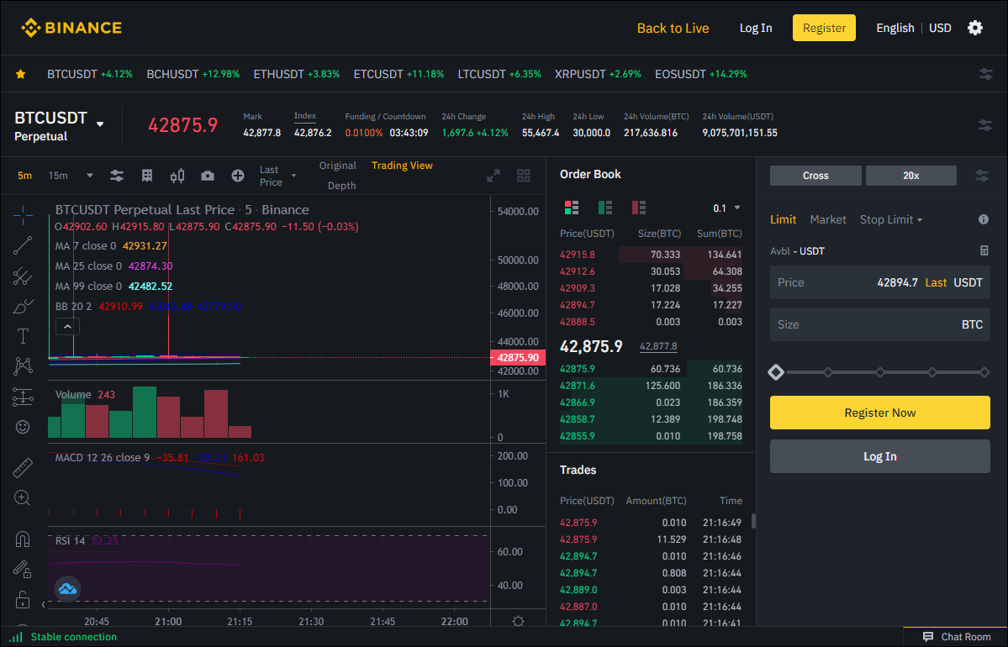This screenshot has width=1008, height=647.
Task: Switch to Original chart view
Action: [337, 166]
